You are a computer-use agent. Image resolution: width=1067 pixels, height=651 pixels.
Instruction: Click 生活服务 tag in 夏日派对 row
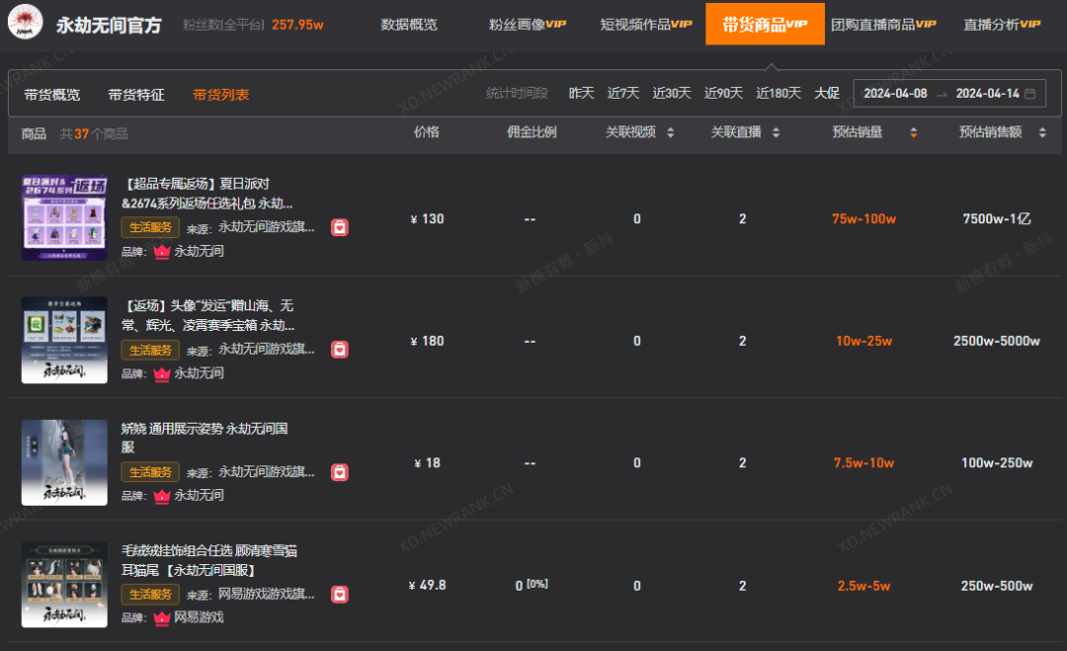pyautogui.click(x=150, y=227)
